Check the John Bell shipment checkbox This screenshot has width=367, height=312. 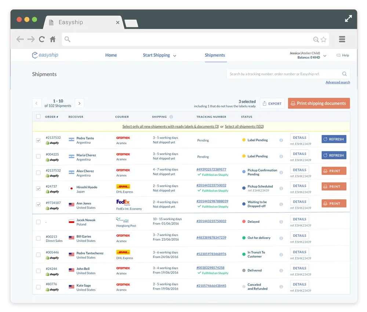pos(39,271)
